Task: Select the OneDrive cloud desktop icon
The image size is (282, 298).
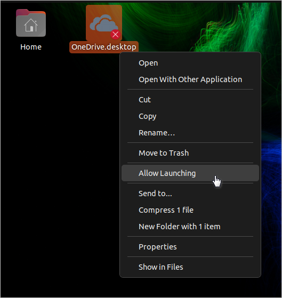Action: point(104,23)
